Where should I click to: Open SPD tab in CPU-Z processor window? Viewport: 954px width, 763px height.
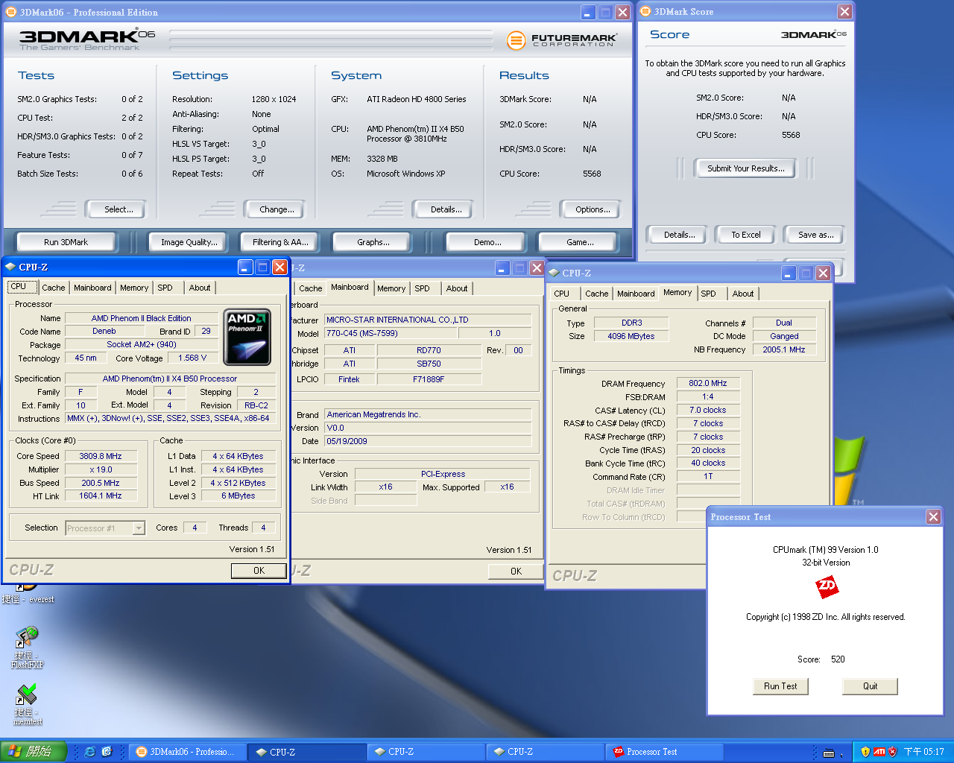point(165,288)
